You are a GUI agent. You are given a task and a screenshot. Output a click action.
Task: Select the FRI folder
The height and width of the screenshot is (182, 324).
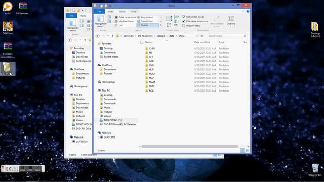151,53
